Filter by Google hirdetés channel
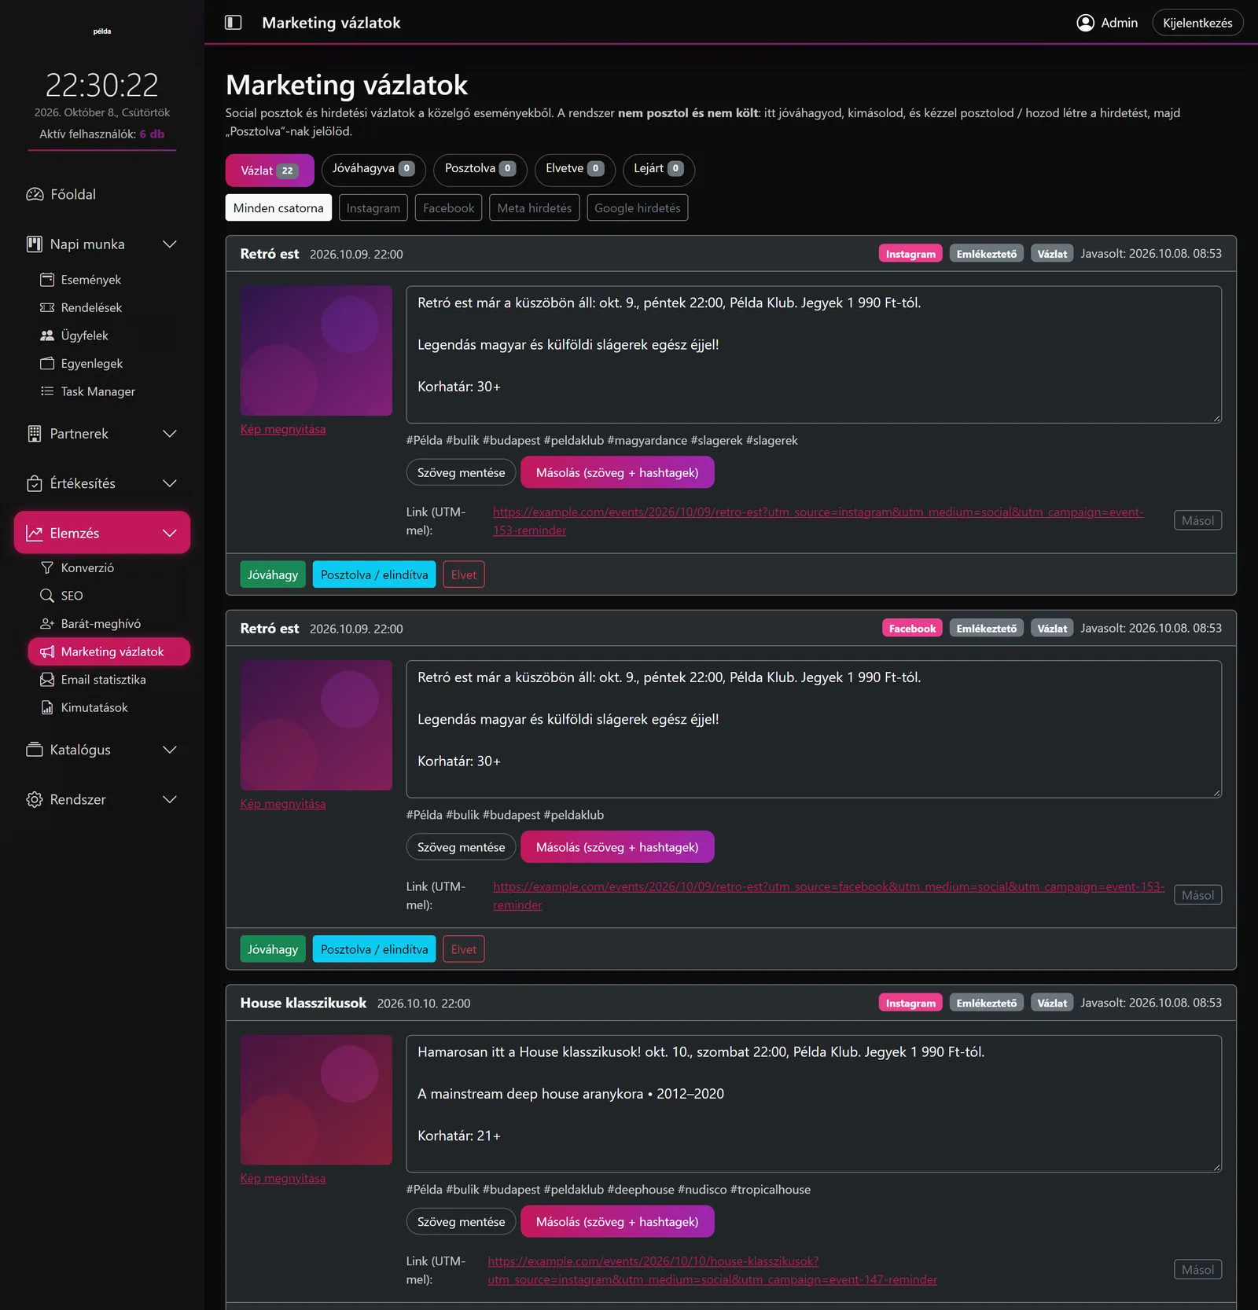Viewport: 1258px width, 1310px height. [638, 208]
